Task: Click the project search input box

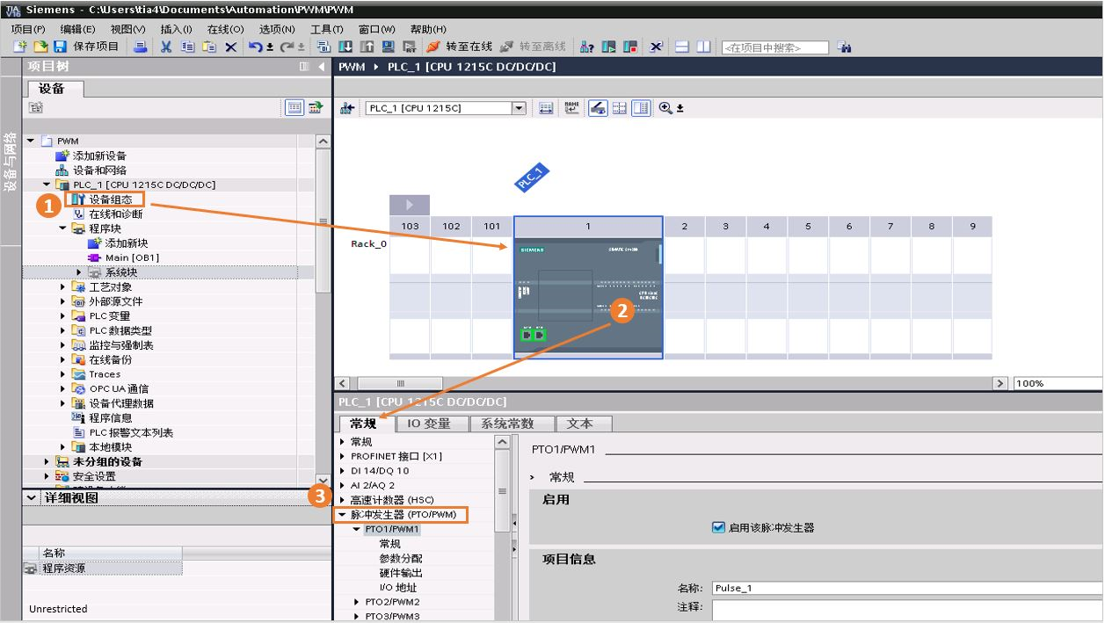Action: [x=774, y=47]
